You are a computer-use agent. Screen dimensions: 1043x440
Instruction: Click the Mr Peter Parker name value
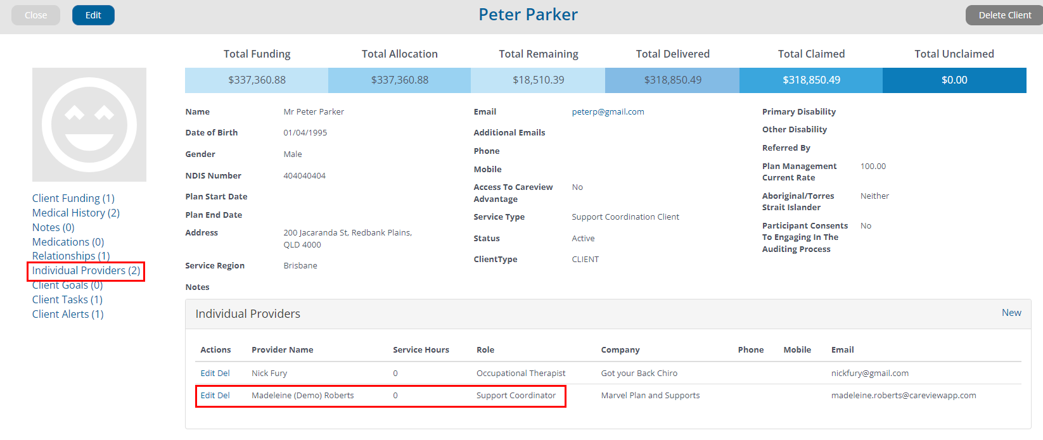[314, 111]
